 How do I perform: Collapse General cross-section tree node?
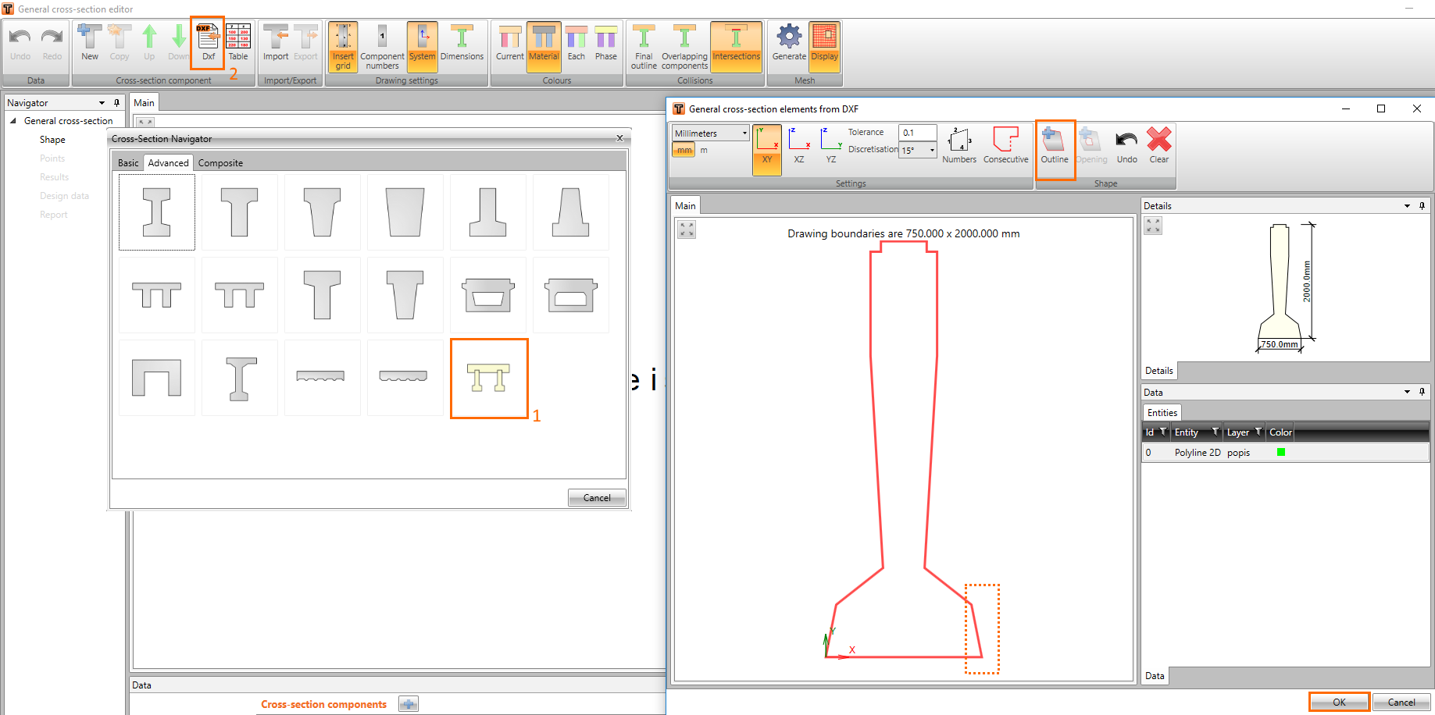point(13,121)
